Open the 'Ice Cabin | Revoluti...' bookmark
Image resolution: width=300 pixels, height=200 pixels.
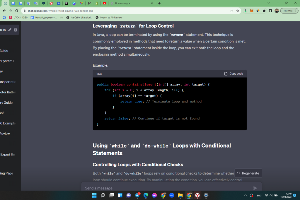coord(79,18)
